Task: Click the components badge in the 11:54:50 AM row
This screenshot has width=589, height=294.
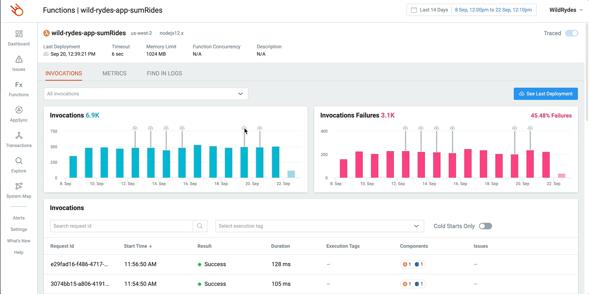Action: pyautogui.click(x=413, y=284)
